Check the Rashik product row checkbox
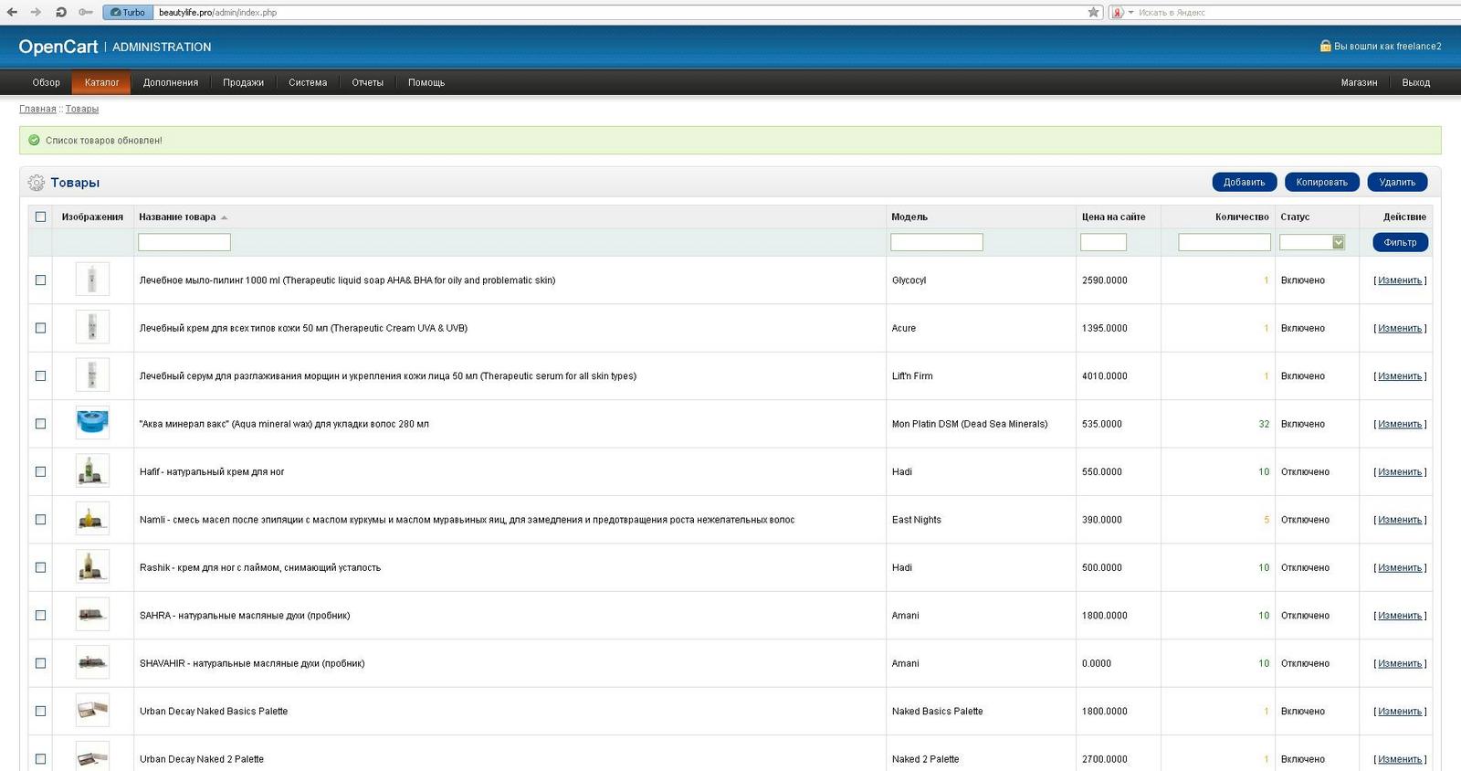 pos(40,567)
